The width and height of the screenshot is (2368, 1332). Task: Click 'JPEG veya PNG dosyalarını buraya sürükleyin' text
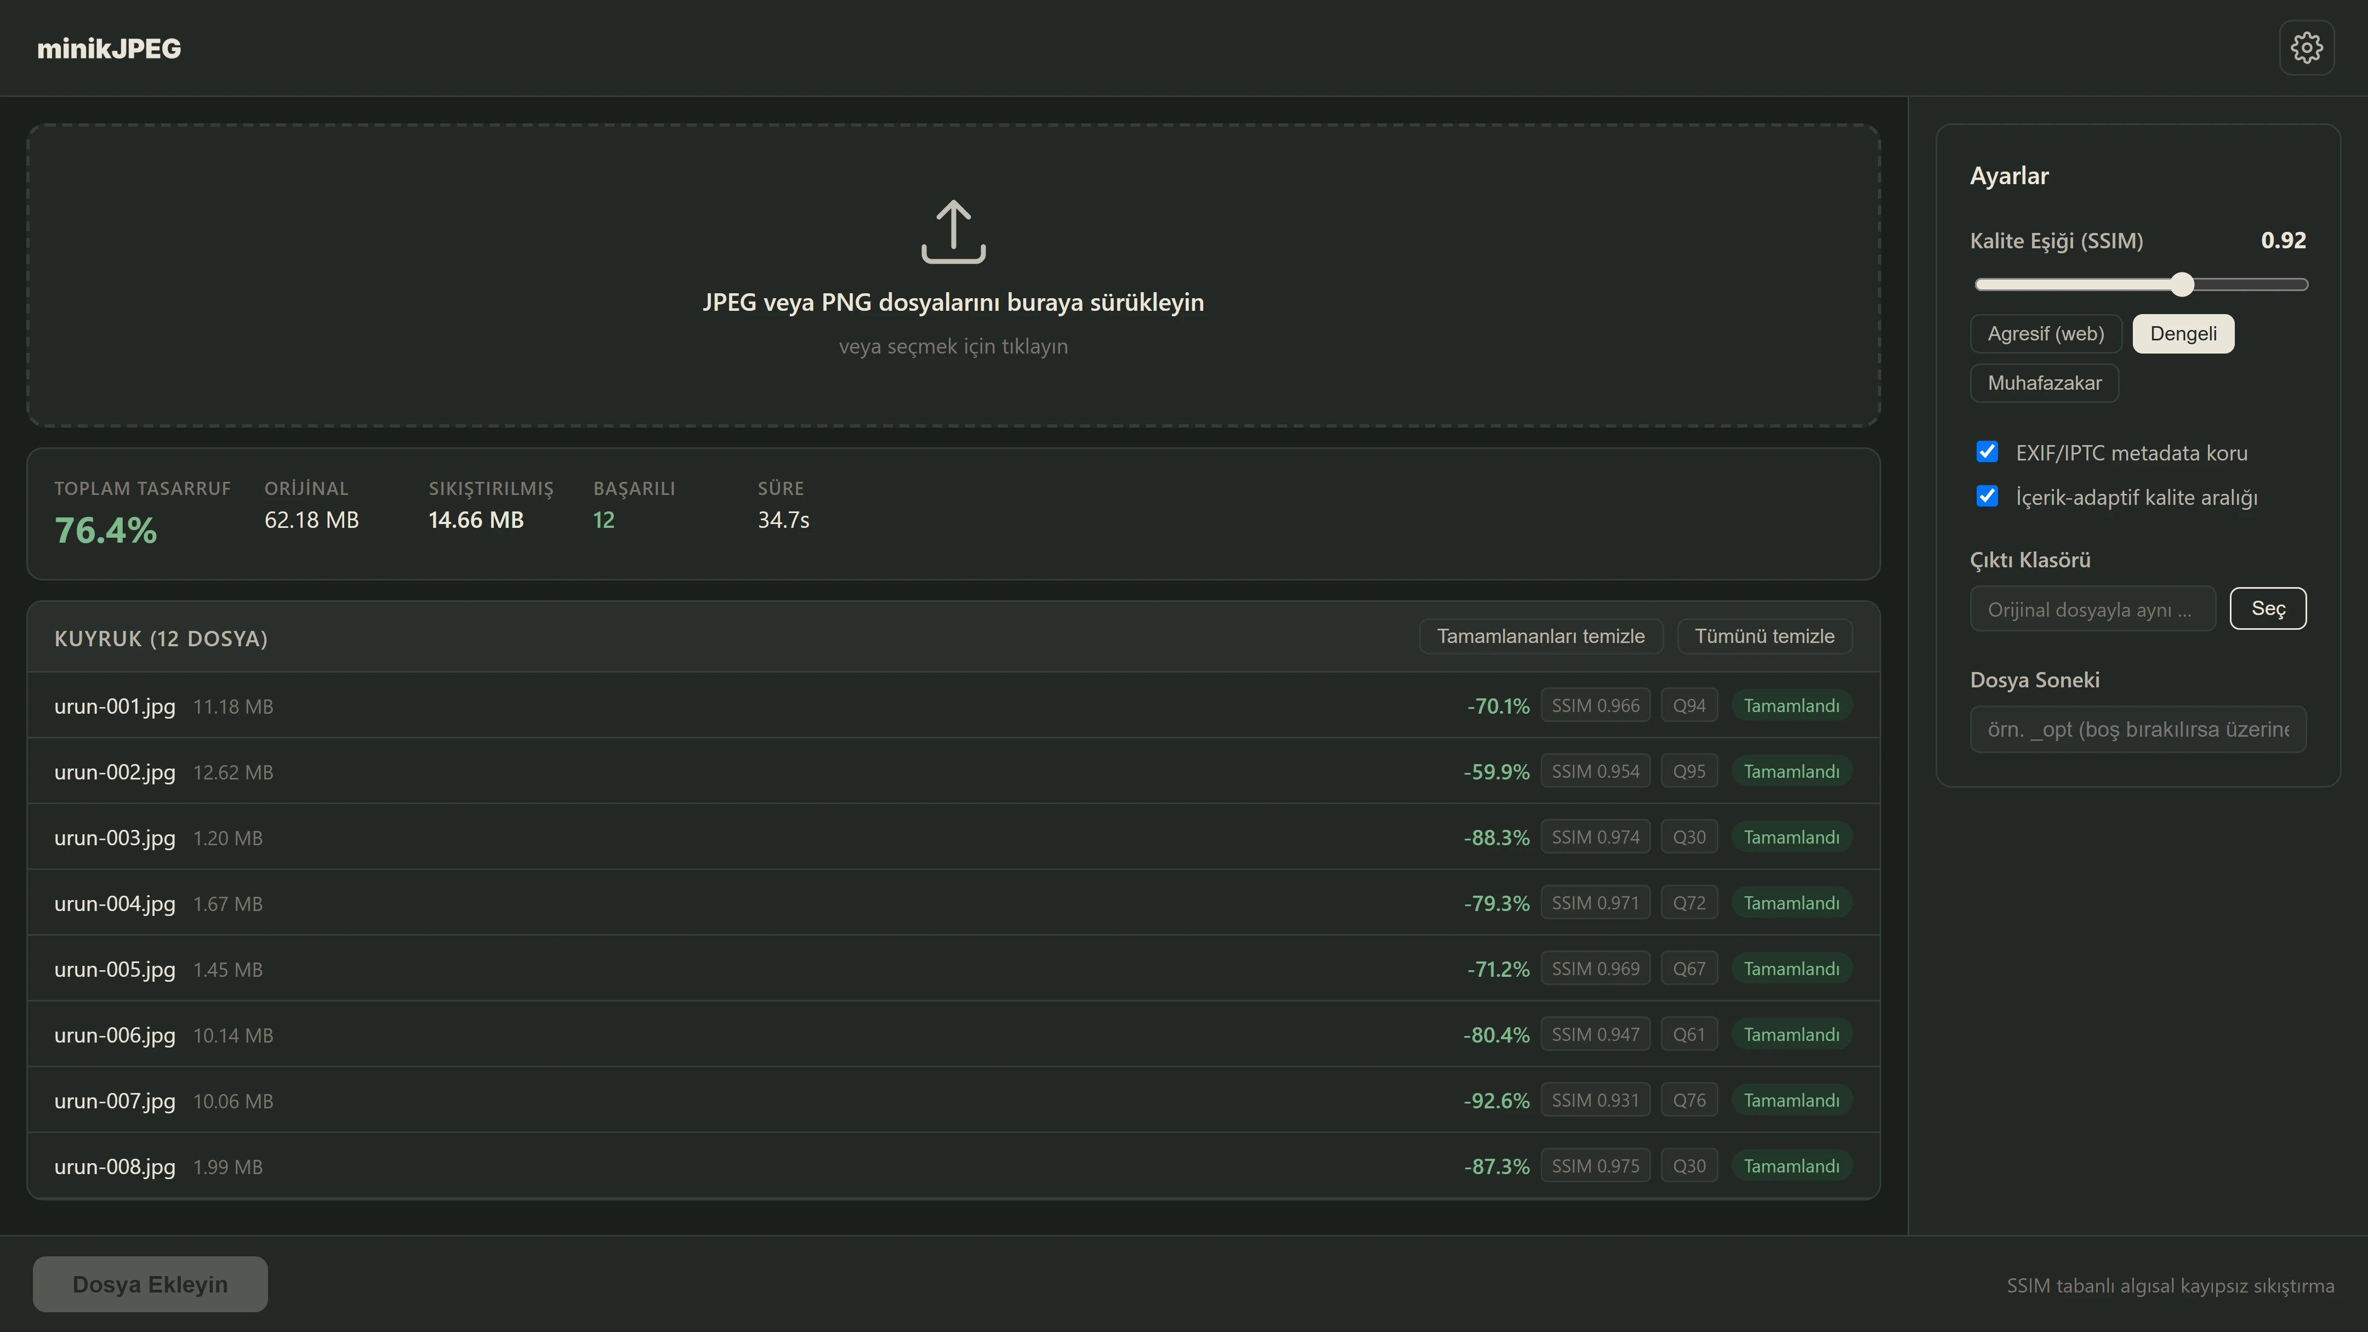click(x=953, y=303)
